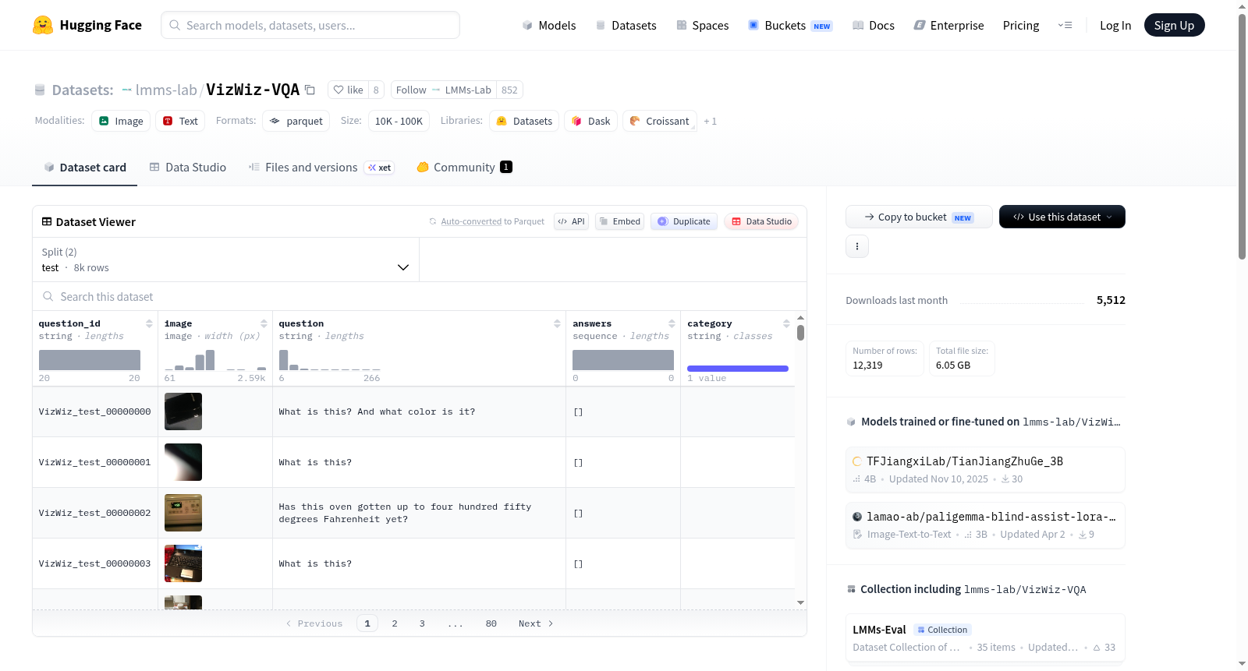
Task: Switch to the Dataset card tab
Action: pyautogui.click(x=84, y=167)
